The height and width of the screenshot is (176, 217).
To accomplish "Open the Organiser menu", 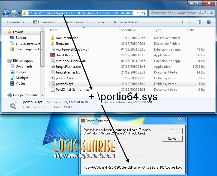I will click(x=16, y=22).
